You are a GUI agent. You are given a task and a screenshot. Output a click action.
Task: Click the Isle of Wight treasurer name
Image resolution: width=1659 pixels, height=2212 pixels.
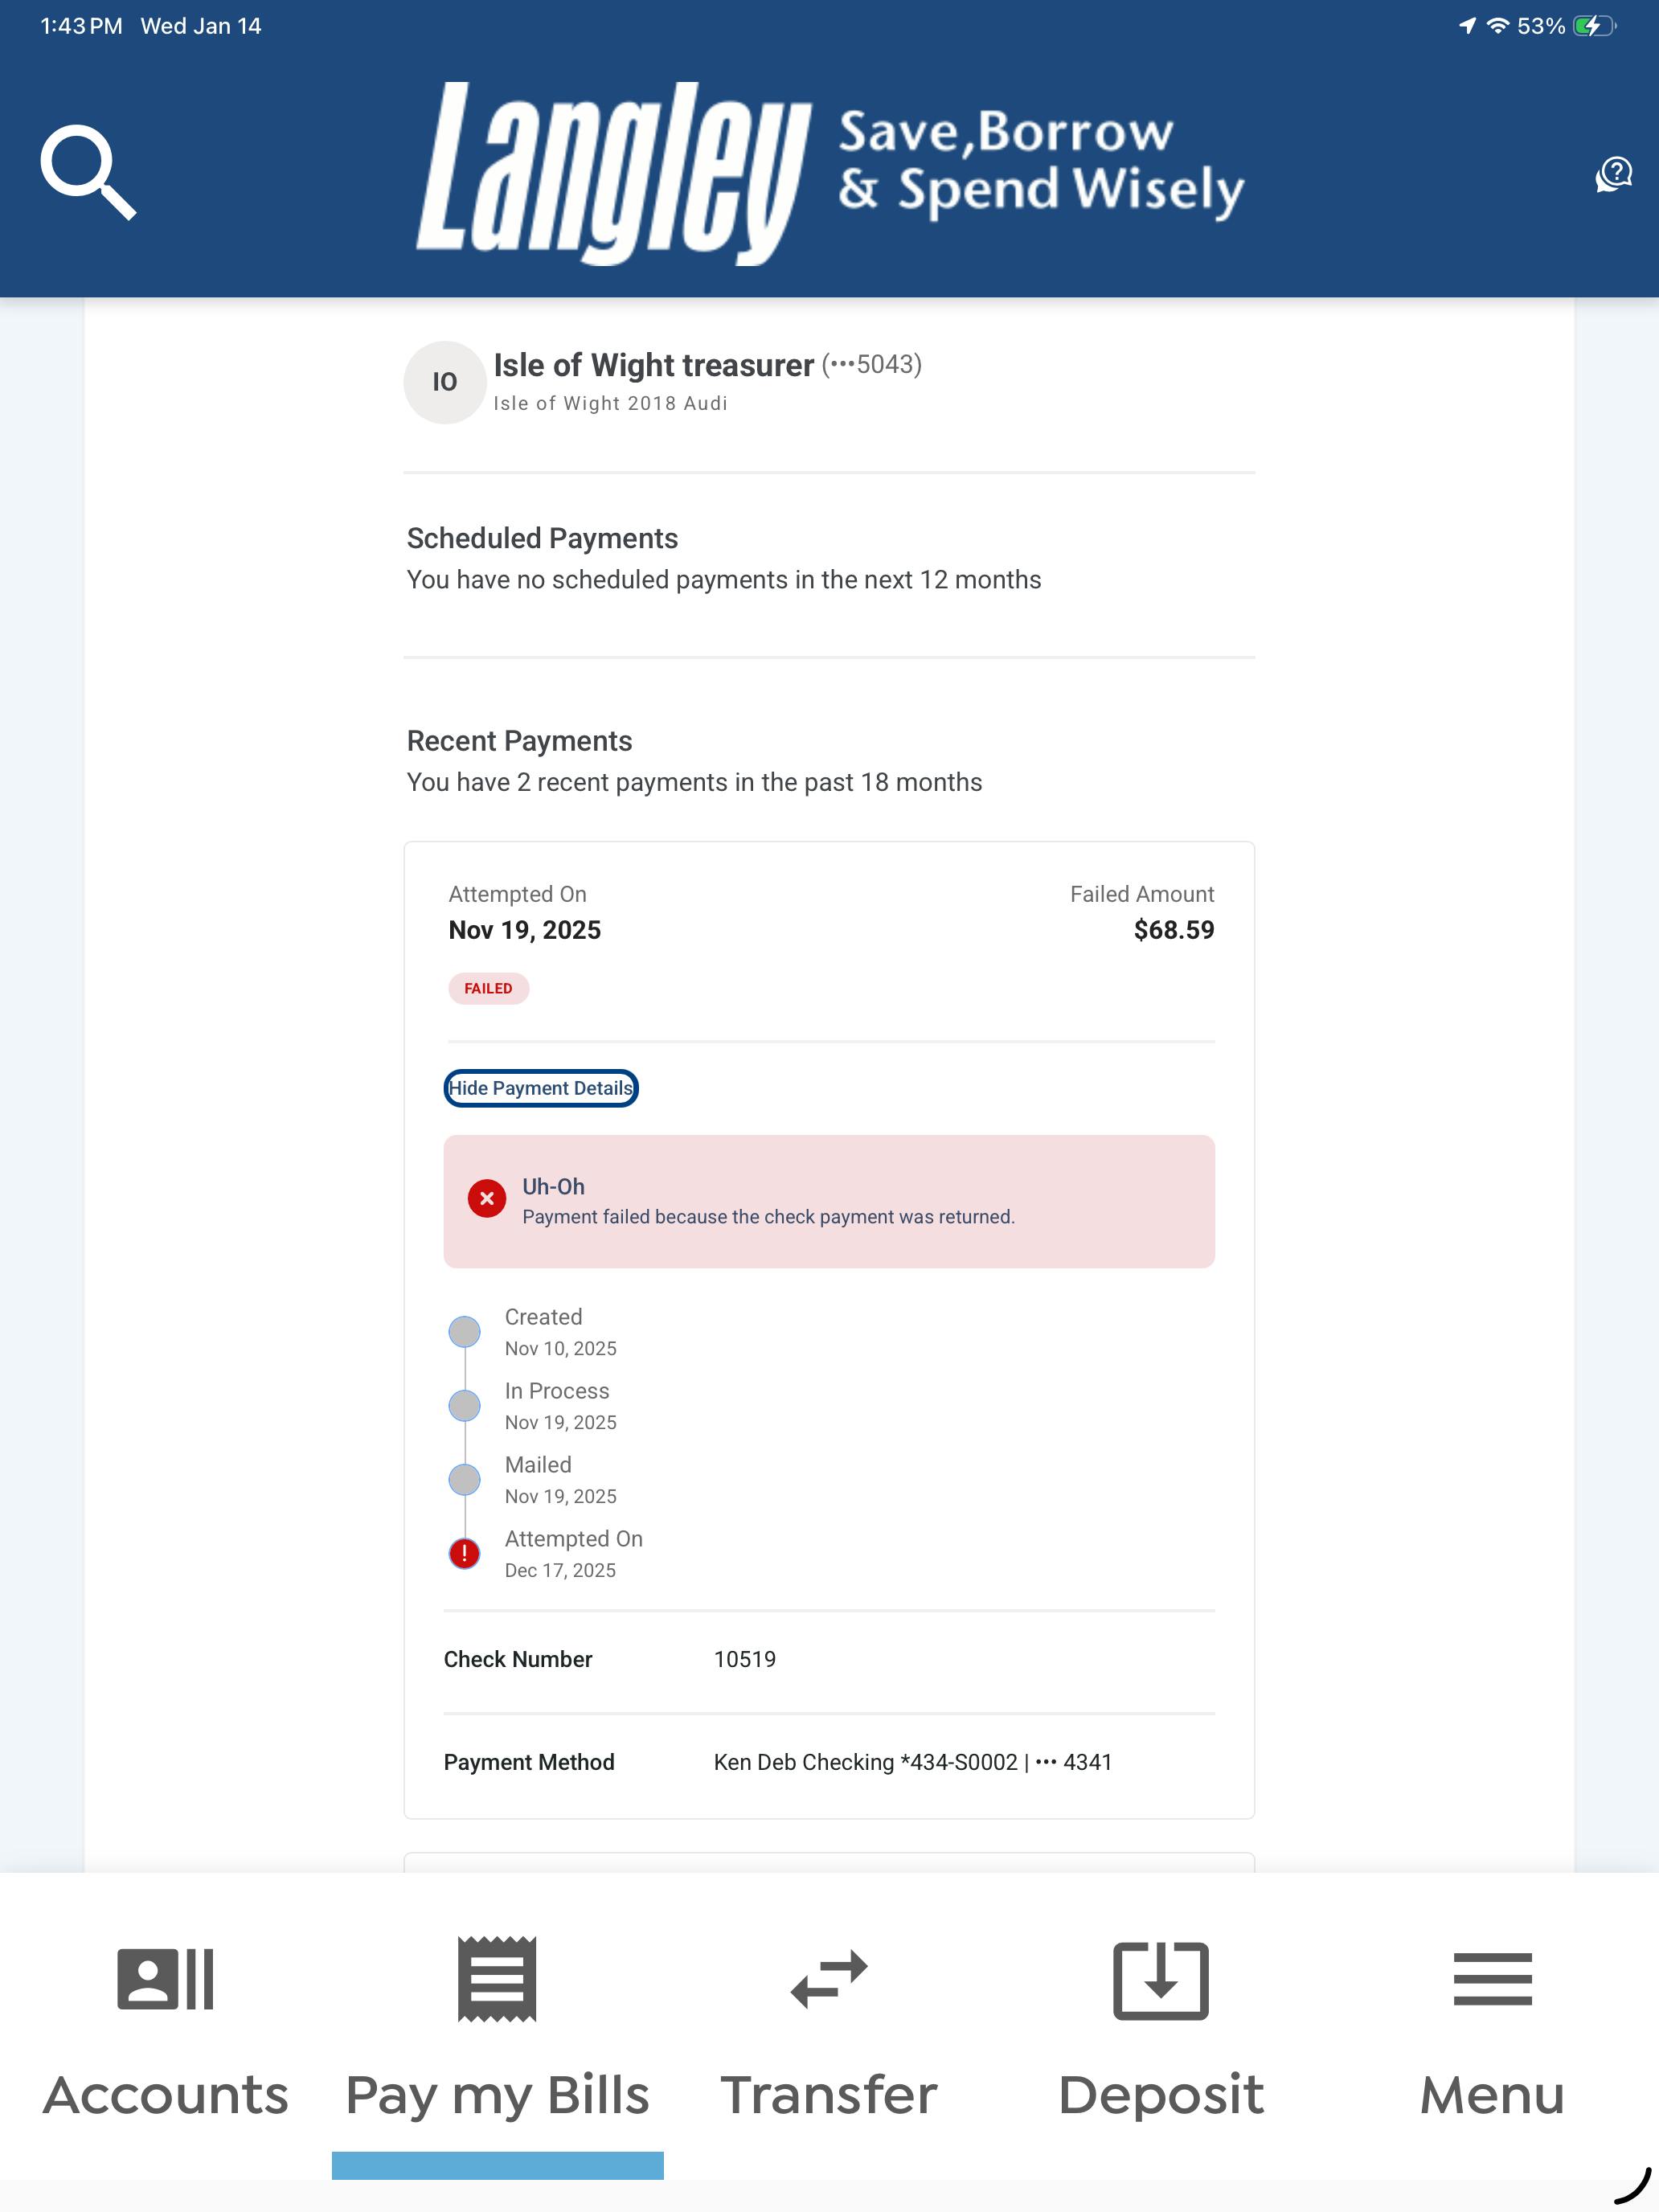(653, 365)
